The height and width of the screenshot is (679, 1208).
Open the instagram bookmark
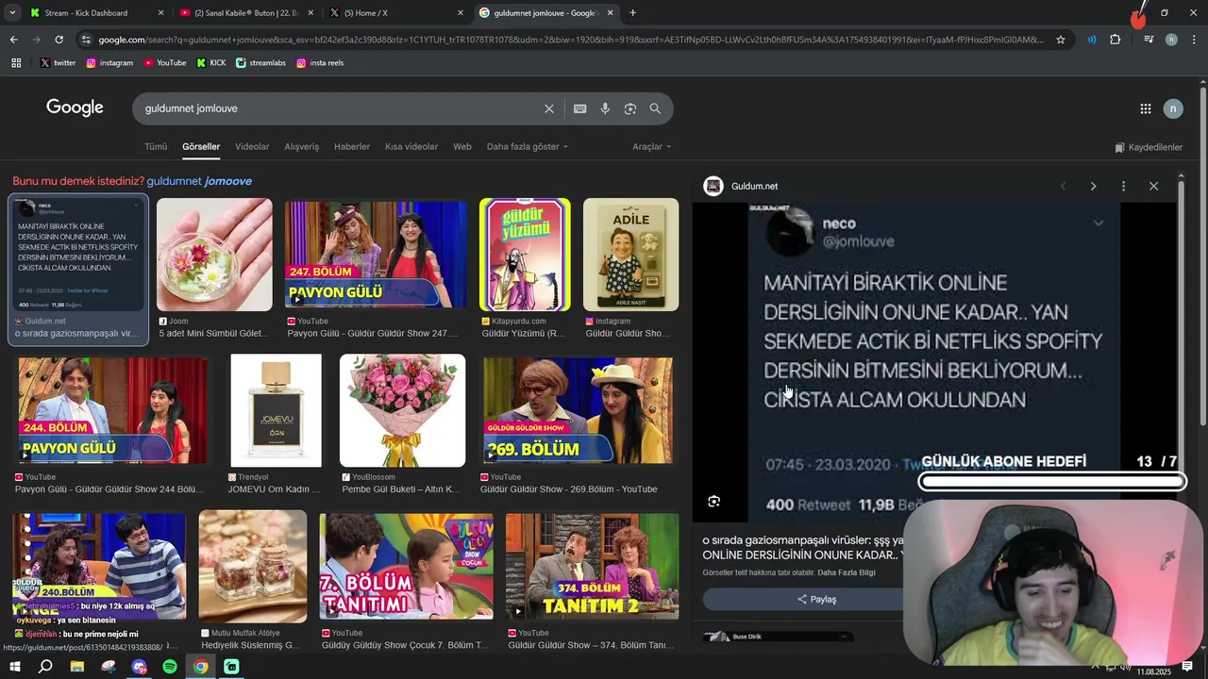click(x=109, y=63)
